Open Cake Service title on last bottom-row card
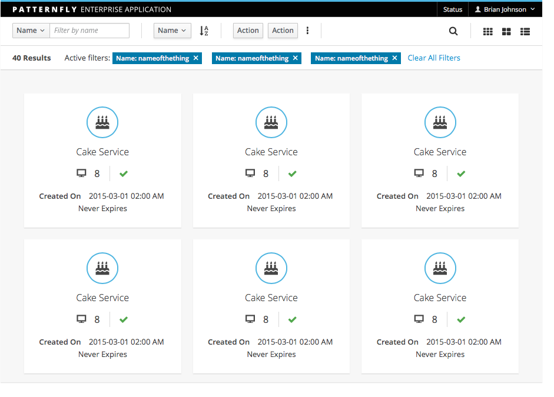Image resolution: width=554 pixels, height=397 pixels. pyautogui.click(x=440, y=298)
